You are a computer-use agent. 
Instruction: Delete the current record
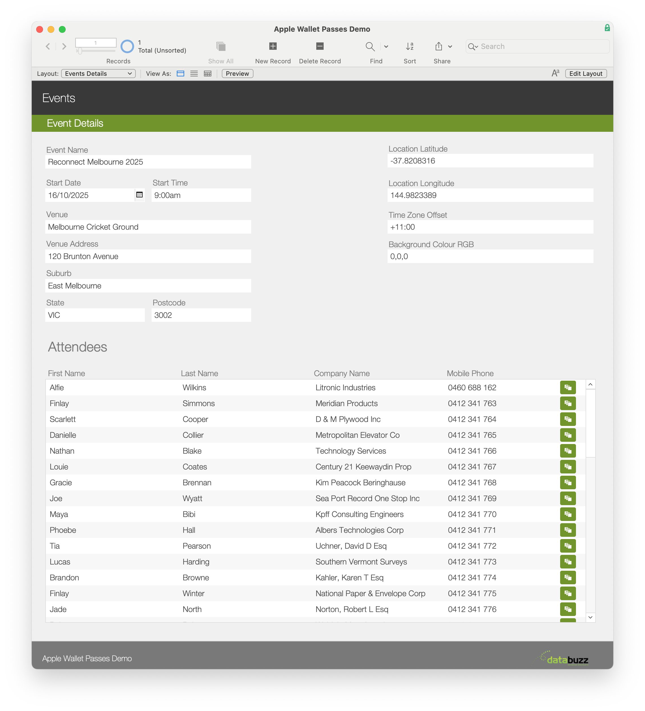319,46
